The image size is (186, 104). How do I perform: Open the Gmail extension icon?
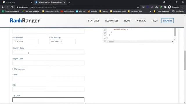(x=143, y=7)
